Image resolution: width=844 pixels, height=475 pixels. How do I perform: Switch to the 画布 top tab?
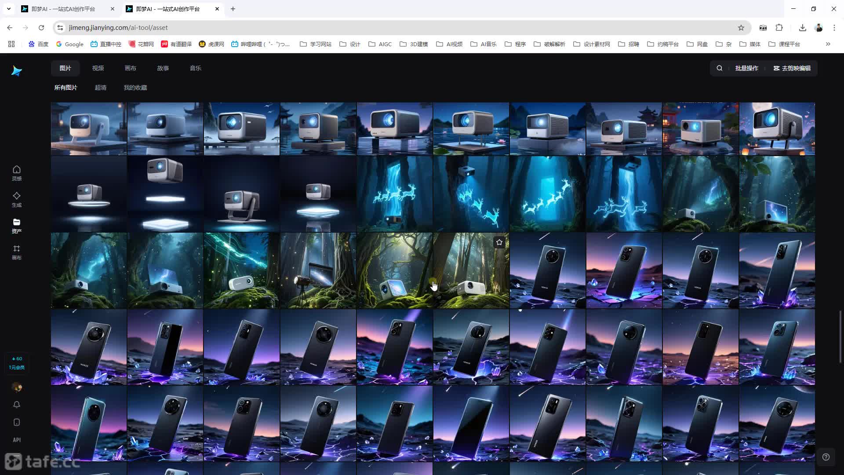click(x=131, y=68)
